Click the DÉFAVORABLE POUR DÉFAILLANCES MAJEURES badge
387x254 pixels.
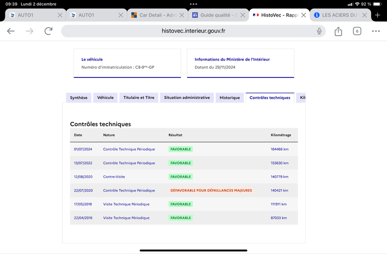(x=211, y=190)
